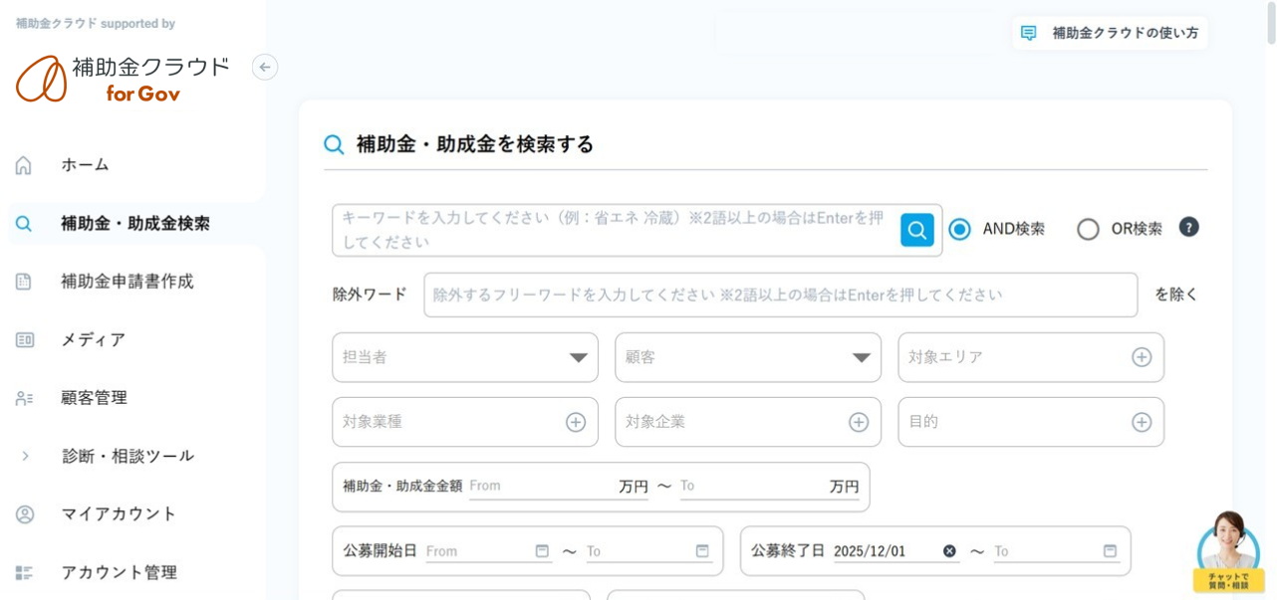Screen dimensions: 1277x600
Task: Click the 顧客管理 people icon
Action: (x=24, y=398)
